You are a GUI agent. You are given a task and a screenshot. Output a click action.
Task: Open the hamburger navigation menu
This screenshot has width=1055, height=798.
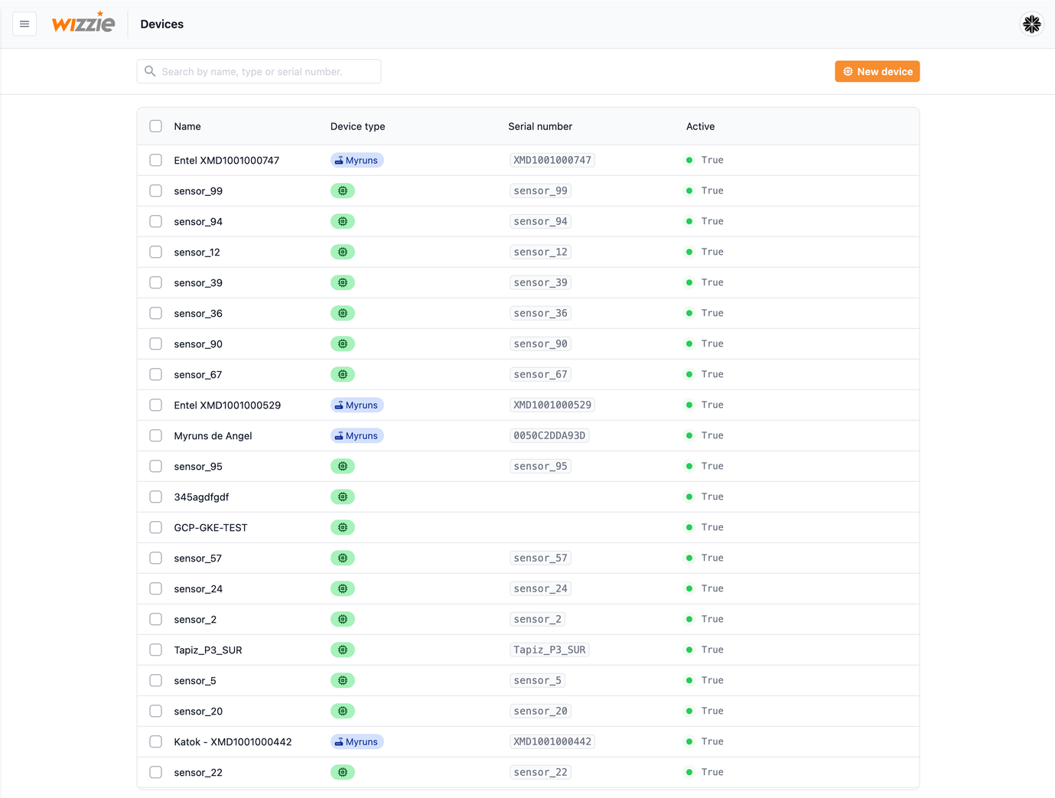click(24, 24)
